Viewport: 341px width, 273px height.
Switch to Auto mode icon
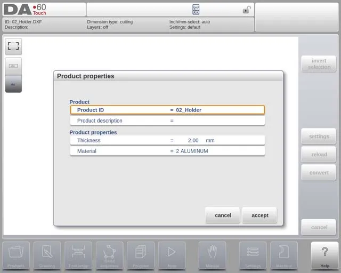click(x=172, y=255)
